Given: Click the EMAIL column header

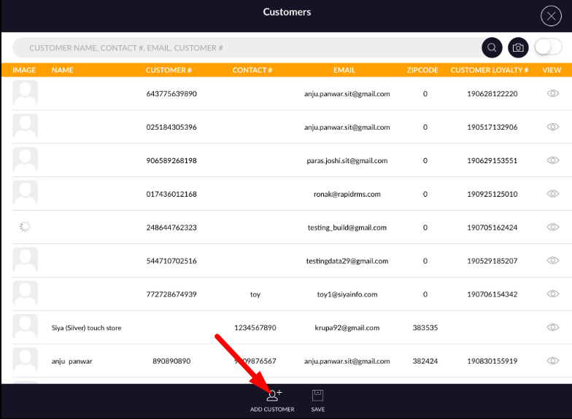Looking at the screenshot, I should click(344, 70).
